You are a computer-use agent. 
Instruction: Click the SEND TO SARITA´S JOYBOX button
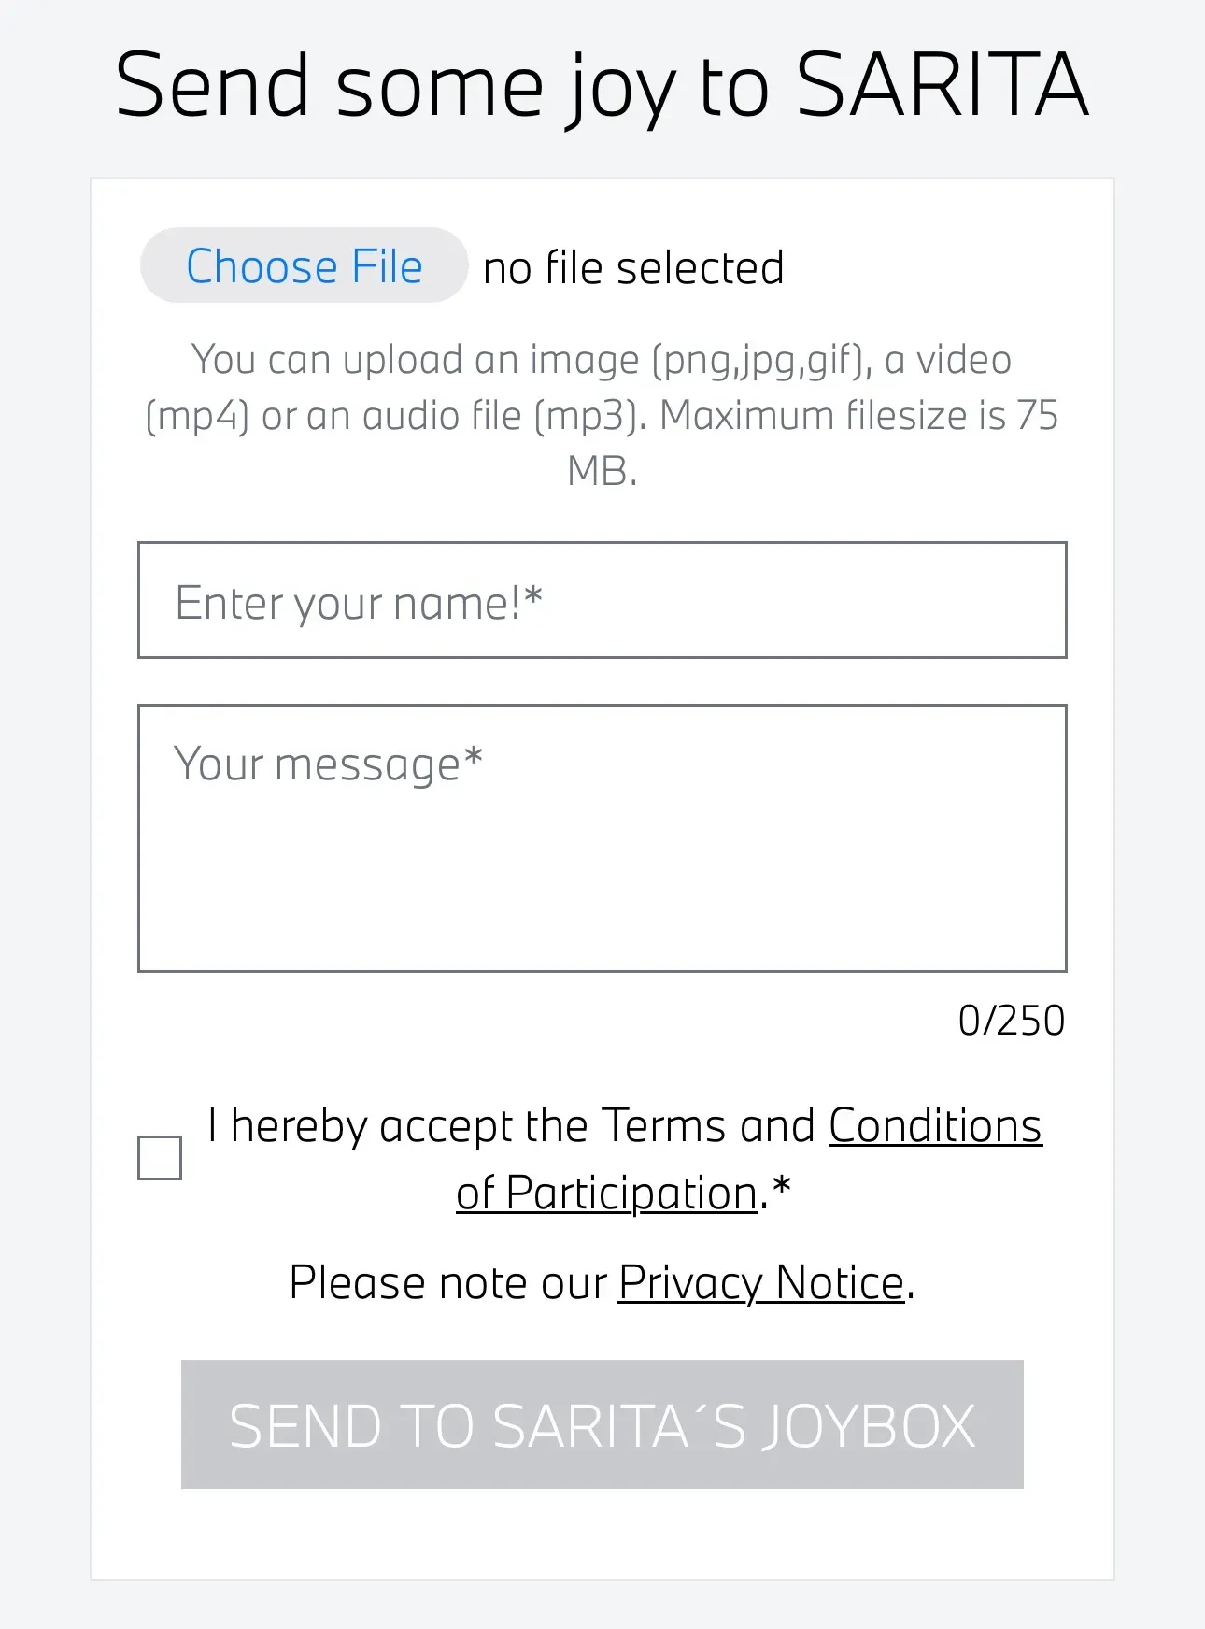click(602, 1424)
